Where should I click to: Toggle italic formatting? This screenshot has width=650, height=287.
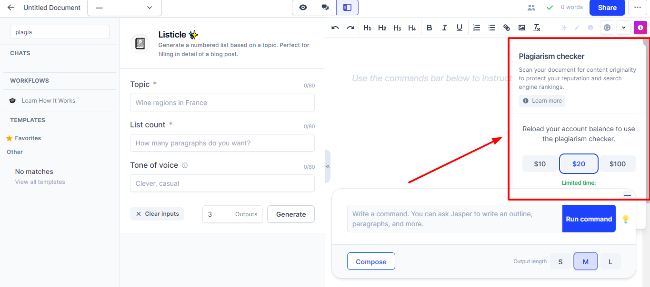pos(444,28)
